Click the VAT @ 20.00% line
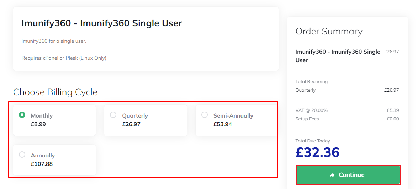Viewport: 418px width, 189px height. 311,110
